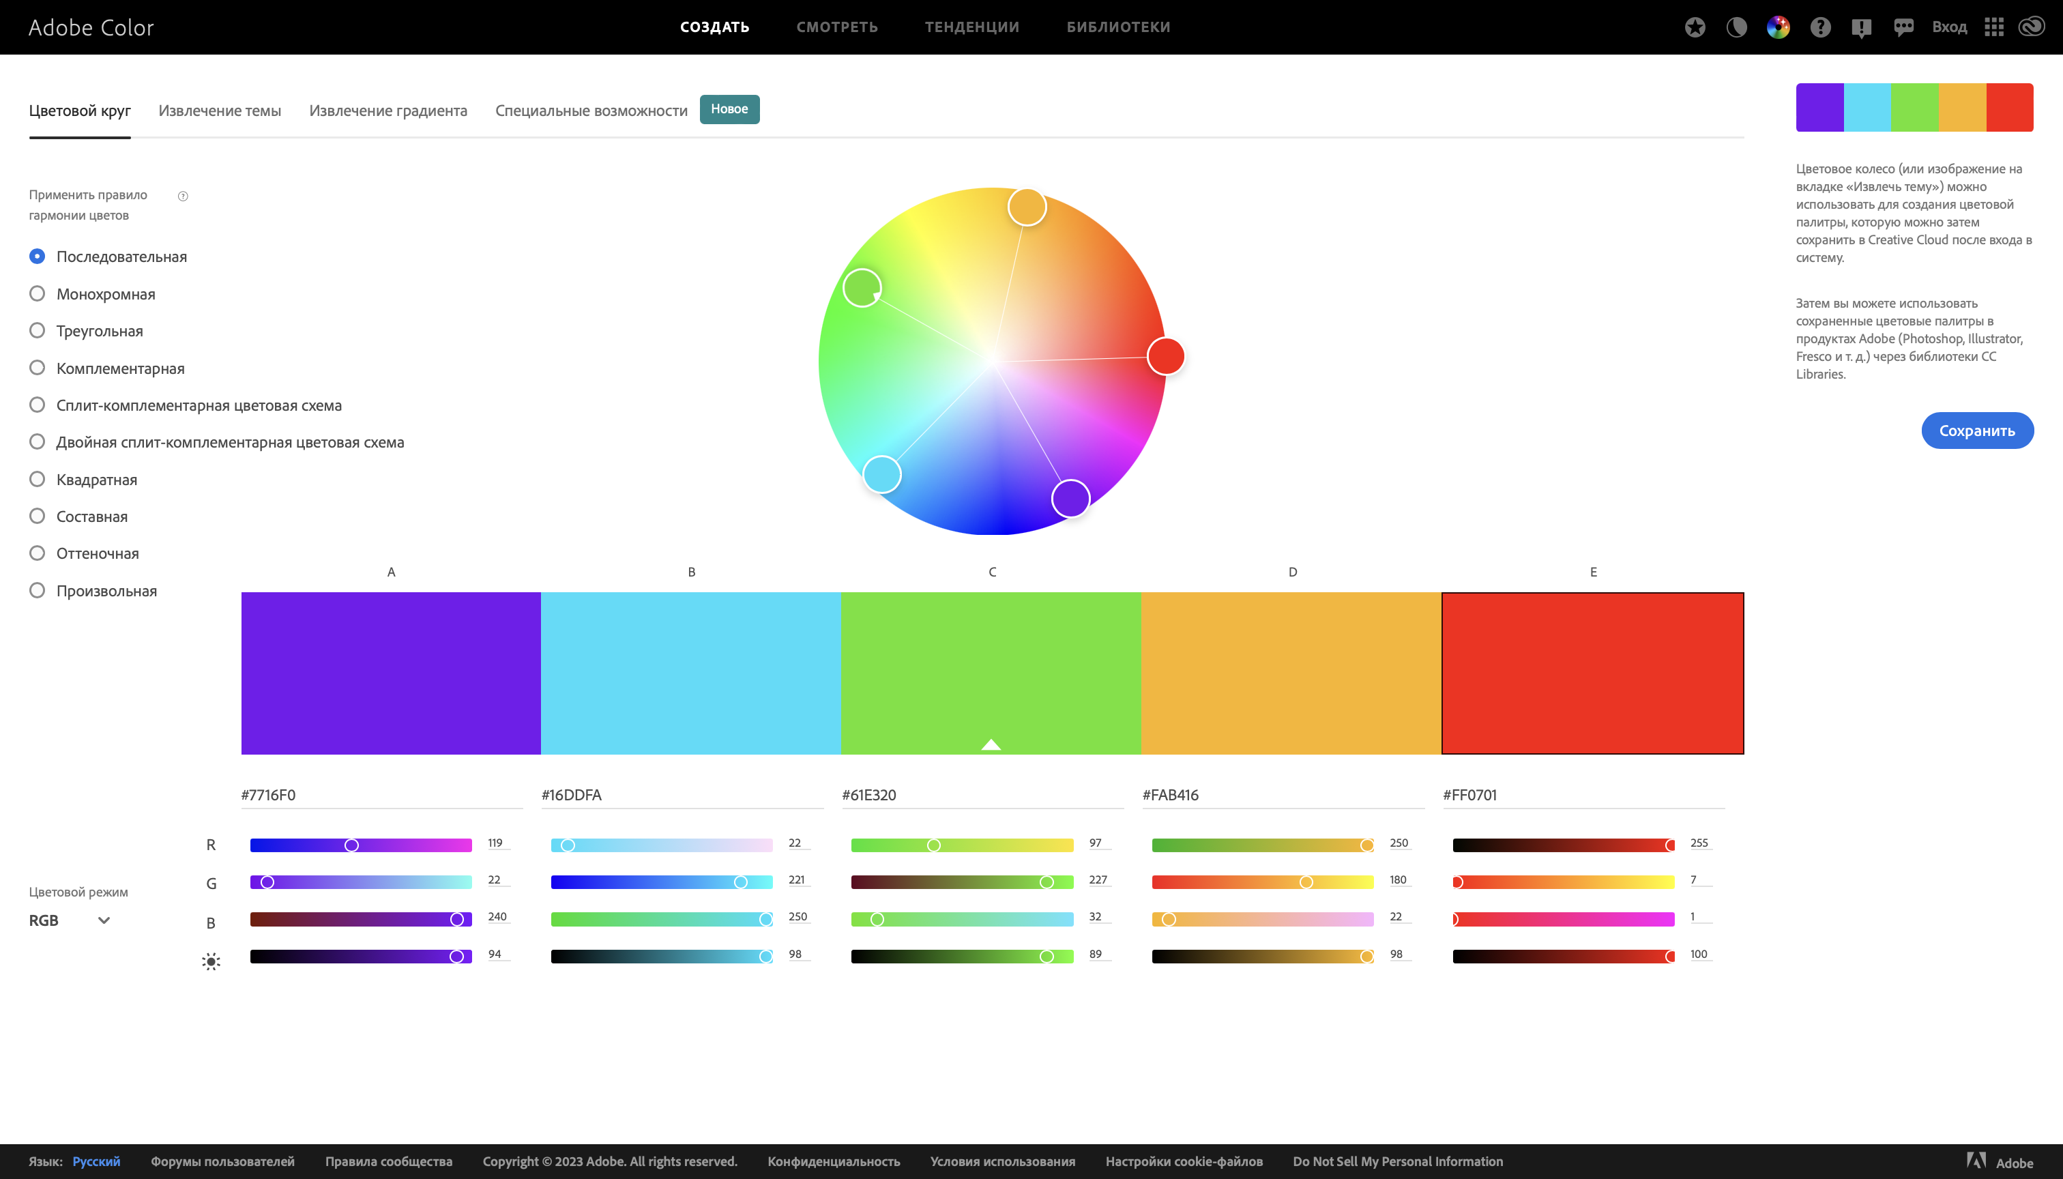This screenshot has width=2063, height=1179.
Task: Open the Adobe apps grid icon
Action: [1994, 27]
